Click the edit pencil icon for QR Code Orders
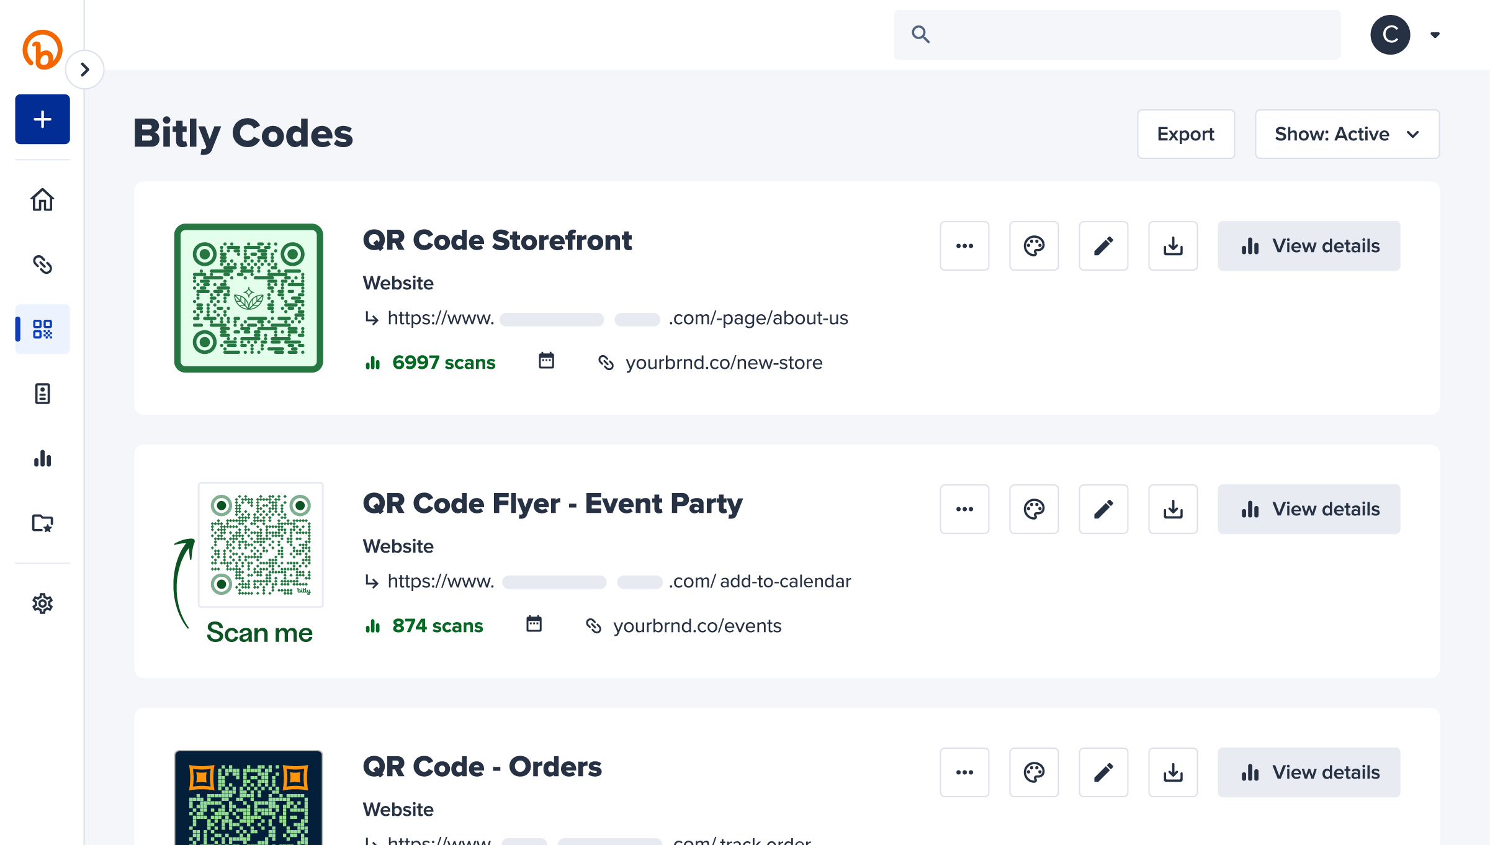The height and width of the screenshot is (845, 1490). [x=1103, y=771]
